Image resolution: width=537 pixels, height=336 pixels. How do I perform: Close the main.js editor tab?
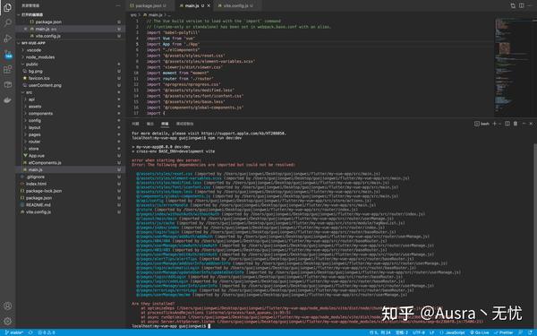coord(209,6)
